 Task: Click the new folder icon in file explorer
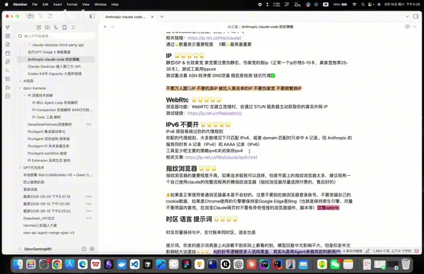tap(47, 27)
